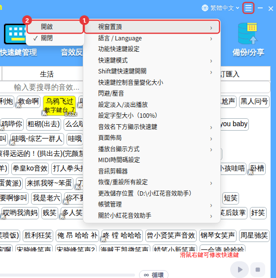Play the 卧槽 sound button
The height and width of the screenshot is (278, 276).
pyautogui.click(x=257, y=169)
